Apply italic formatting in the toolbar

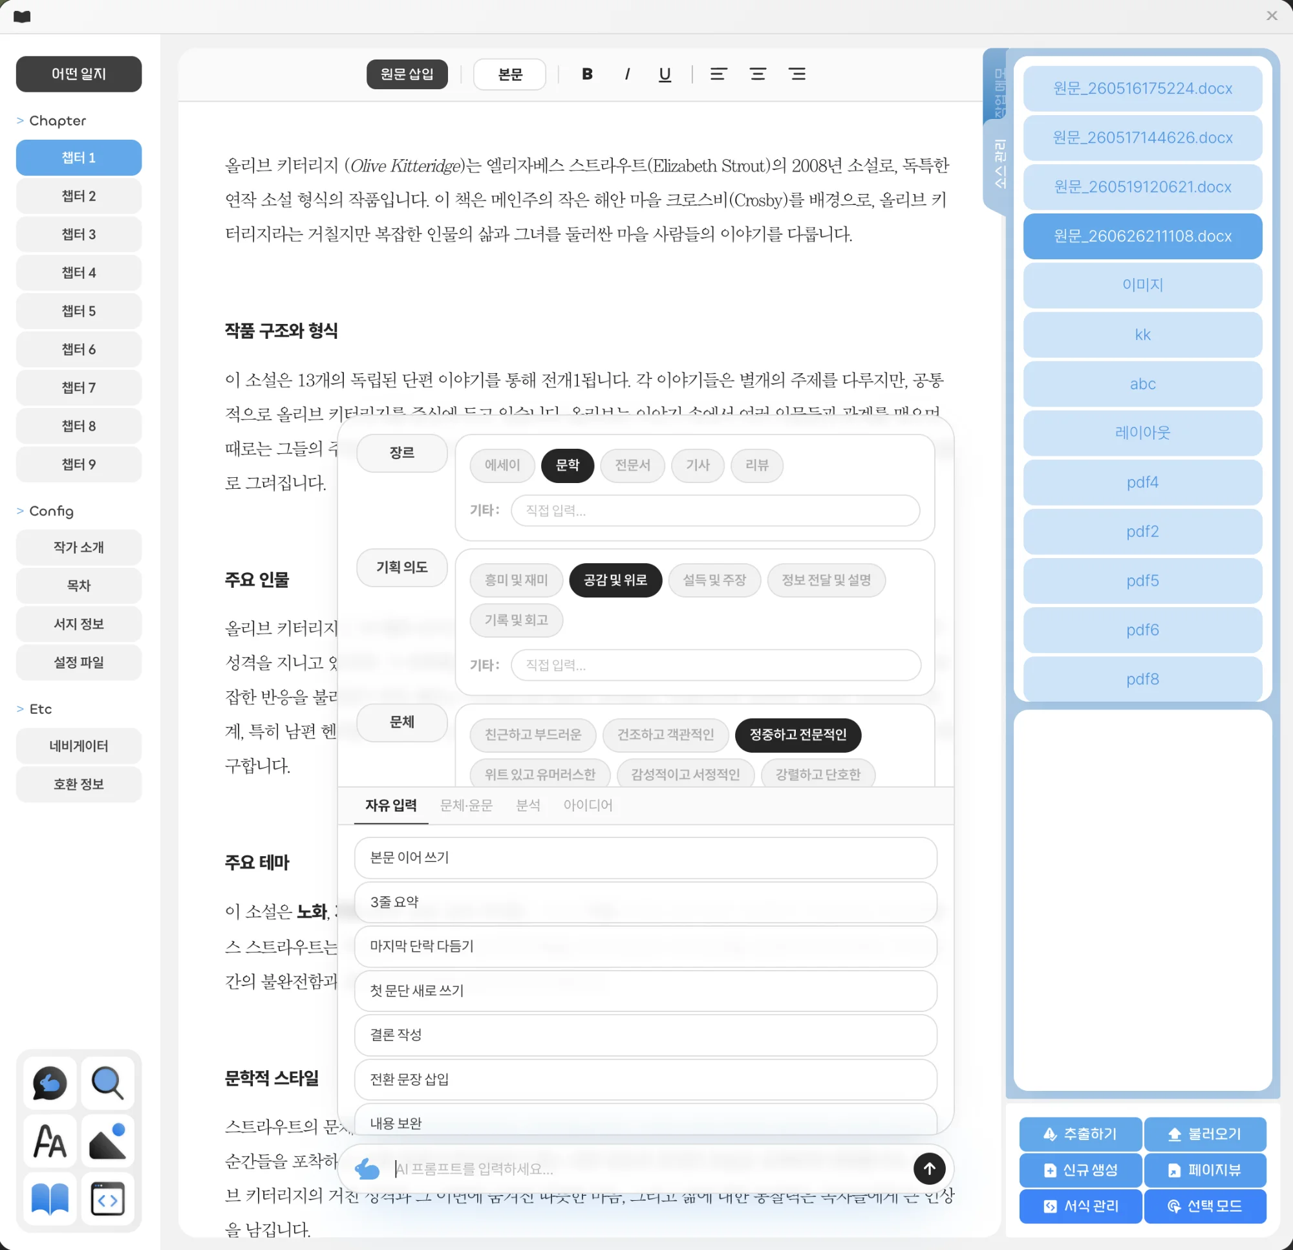626,74
